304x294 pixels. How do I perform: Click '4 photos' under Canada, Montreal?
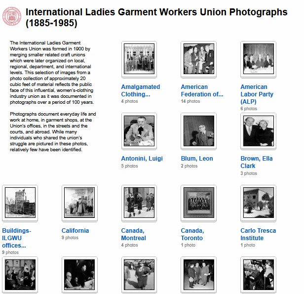(129, 245)
